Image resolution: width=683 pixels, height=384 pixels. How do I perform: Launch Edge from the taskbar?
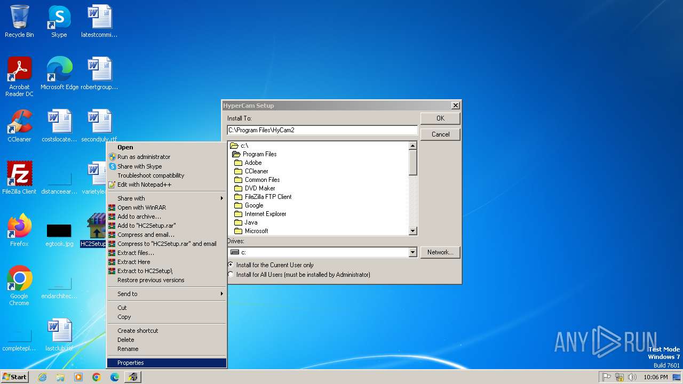[115, 377]
